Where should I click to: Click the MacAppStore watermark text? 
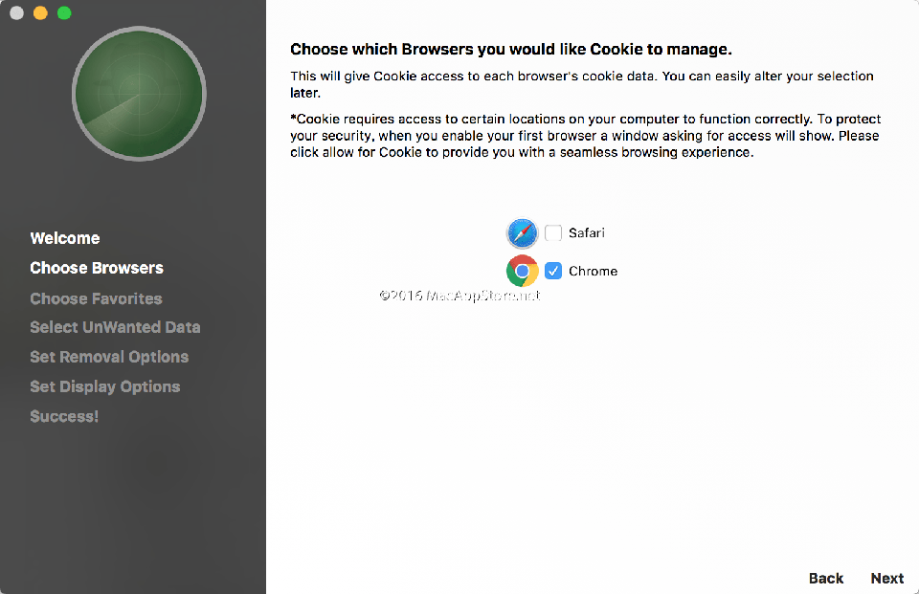tap(459, 295)
